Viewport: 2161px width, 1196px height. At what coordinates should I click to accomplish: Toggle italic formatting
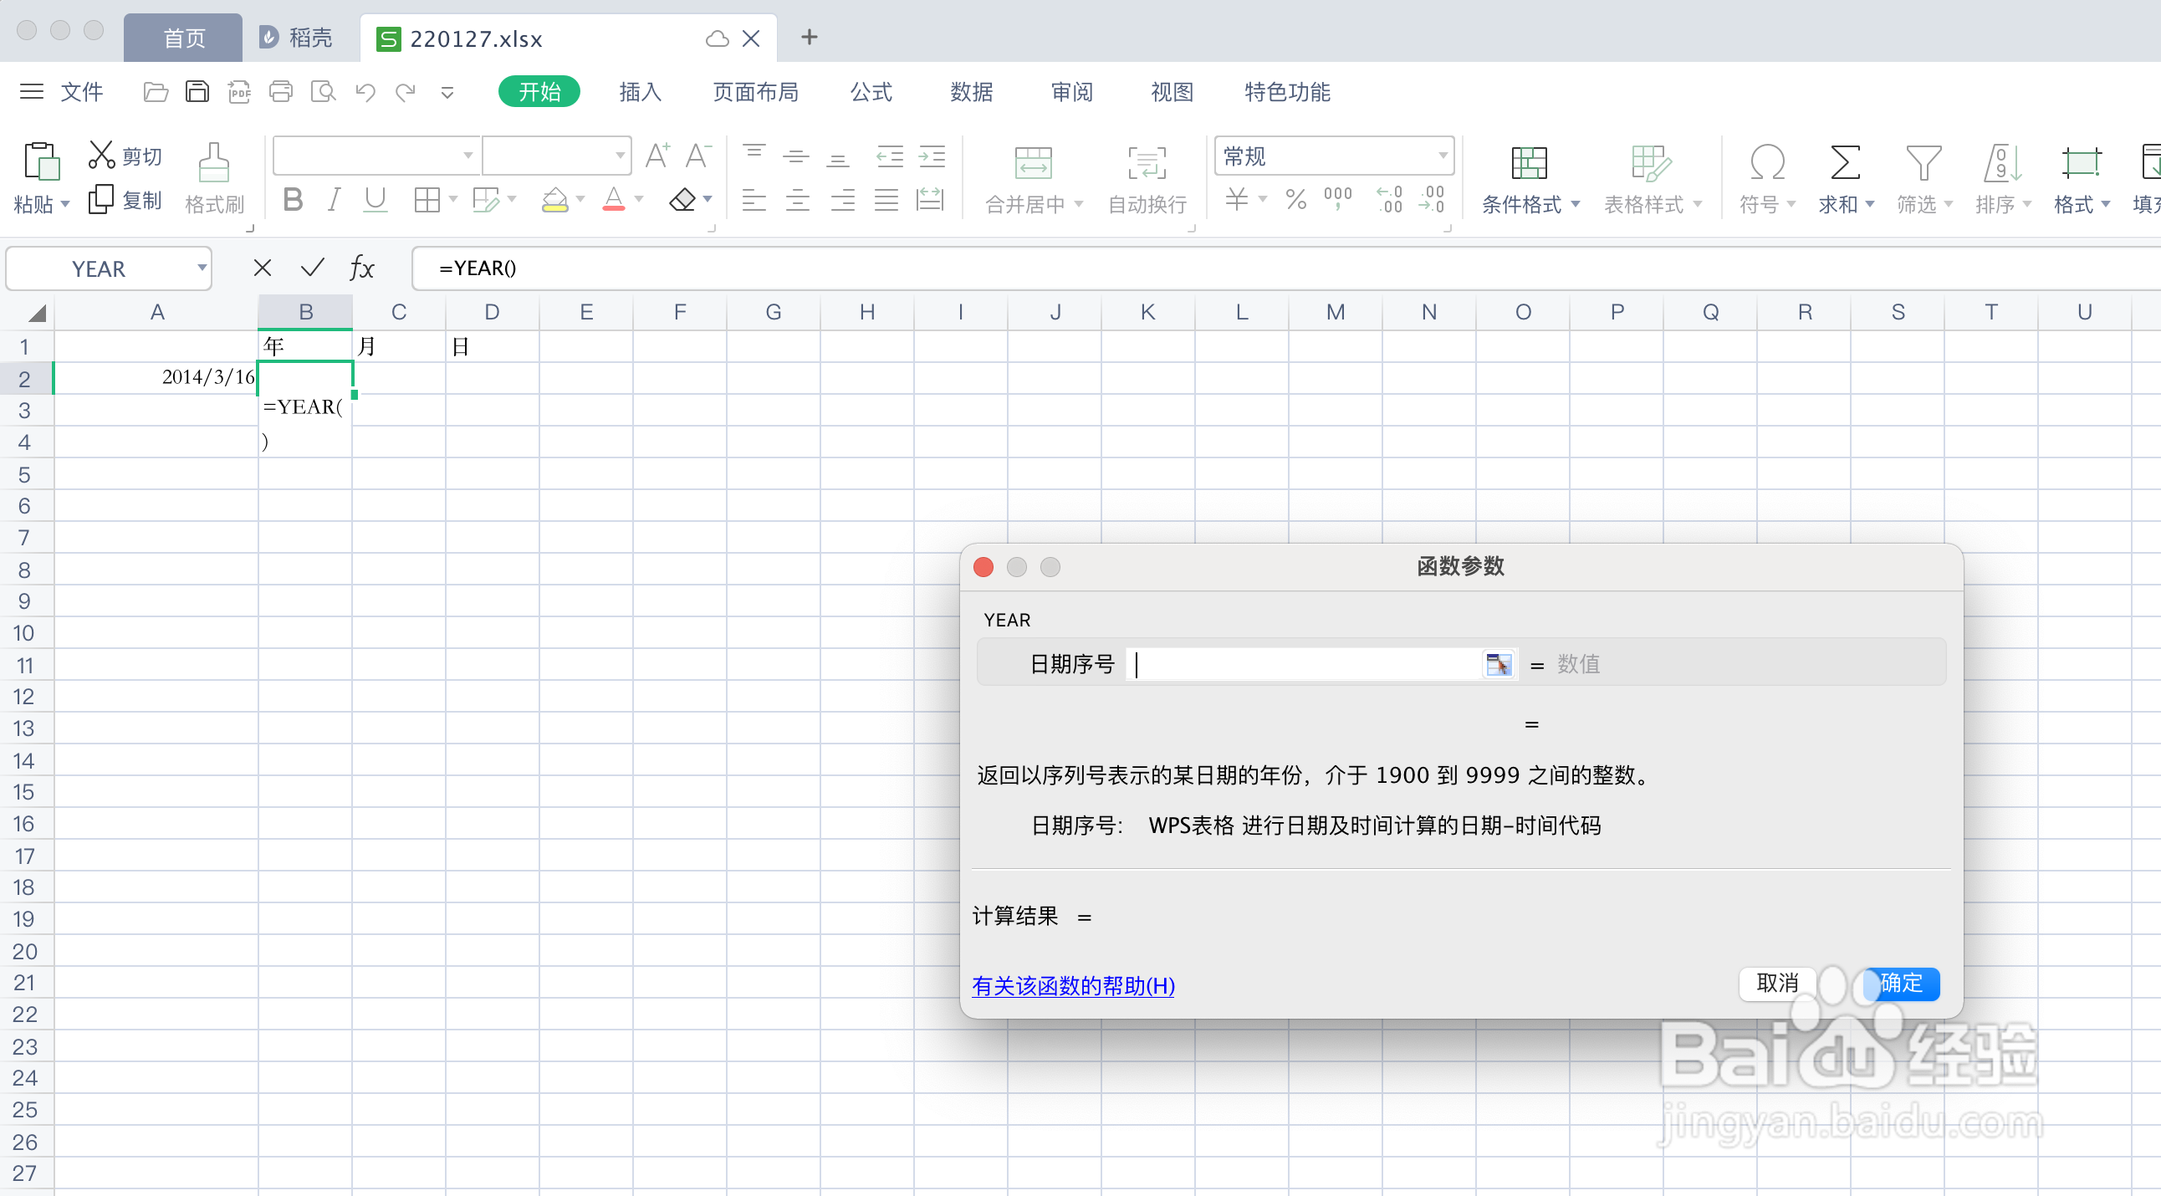click(333, 199)
